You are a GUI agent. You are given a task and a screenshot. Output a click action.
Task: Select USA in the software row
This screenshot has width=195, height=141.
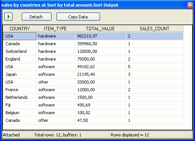(19, 67)
